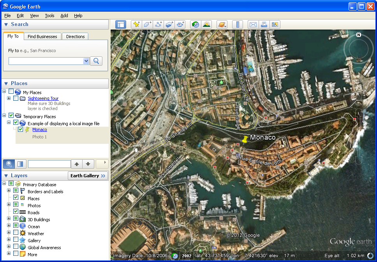
Task: Expand the More layer node
Action: tap(9, 253)
